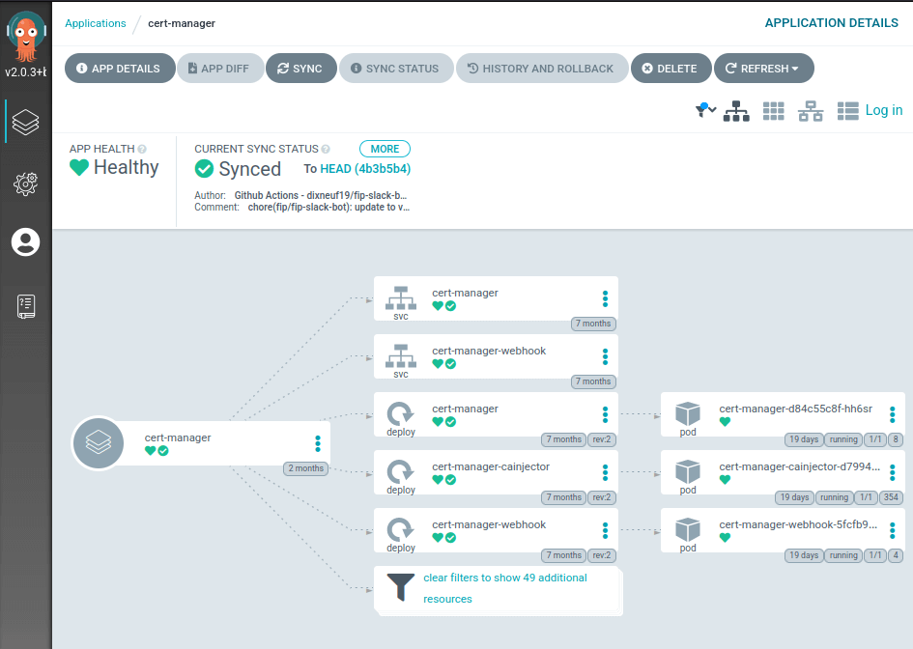Open the Applications layers sidebar icon
913x649 pixels.
click(x=26, y=122)
